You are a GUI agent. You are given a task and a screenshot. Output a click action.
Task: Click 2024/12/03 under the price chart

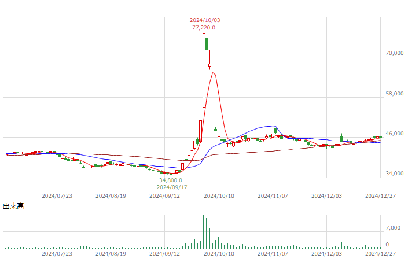(x=327, y=196)
